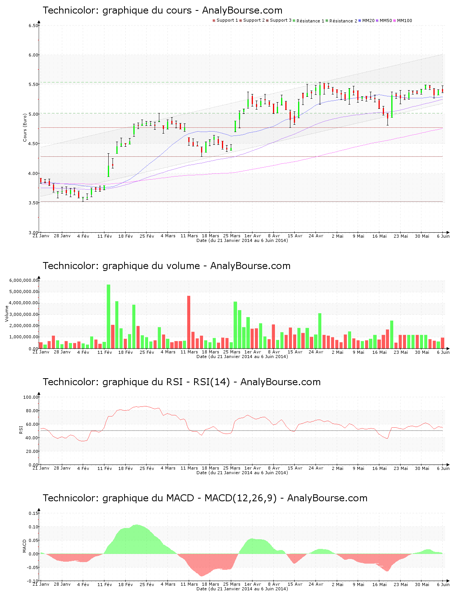Click the 6.50 value on price axis

[33, 26]
